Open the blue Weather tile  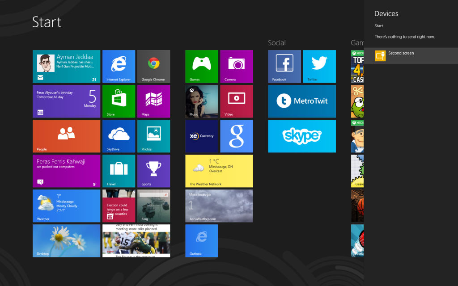[66, 206]
